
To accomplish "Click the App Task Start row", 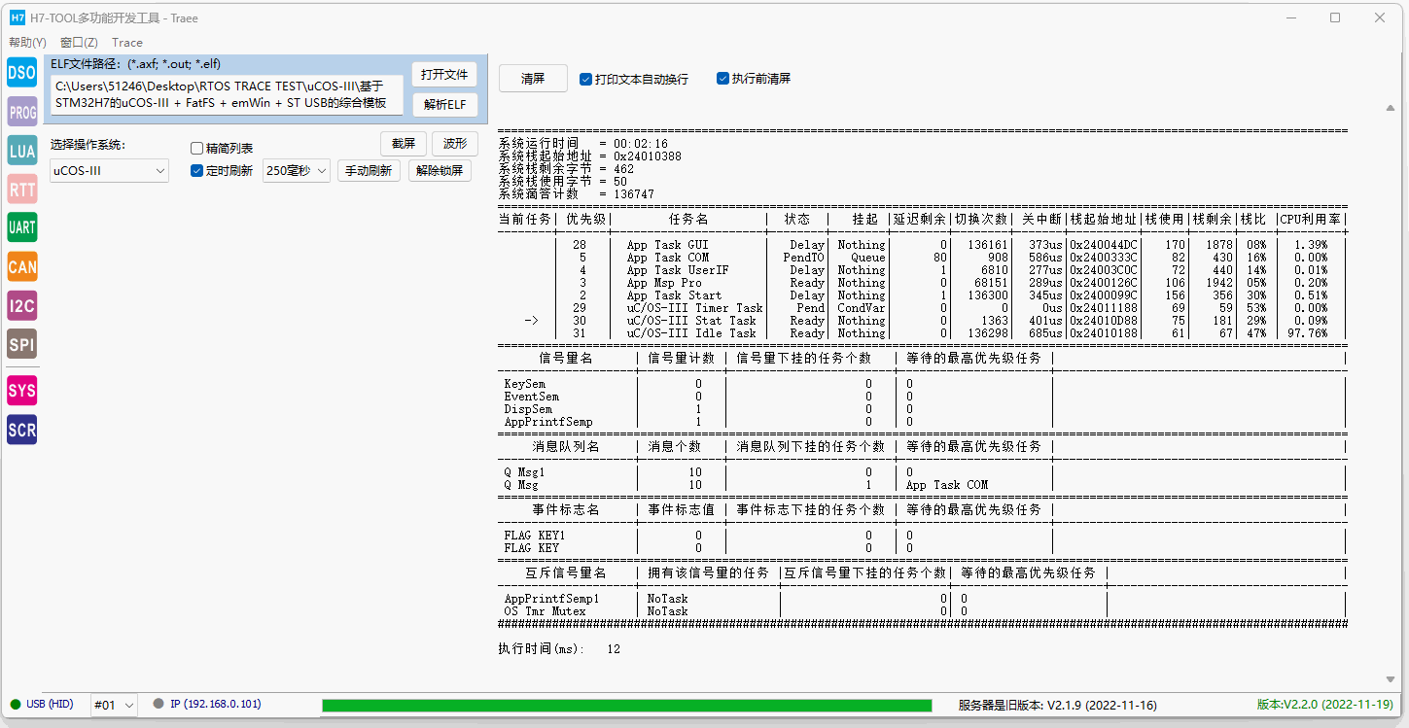I will (x=922, y=295).
